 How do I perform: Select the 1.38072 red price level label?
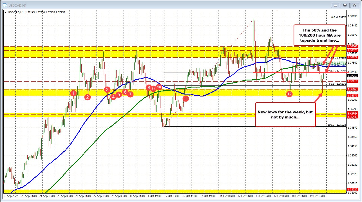tap(353, 57)
